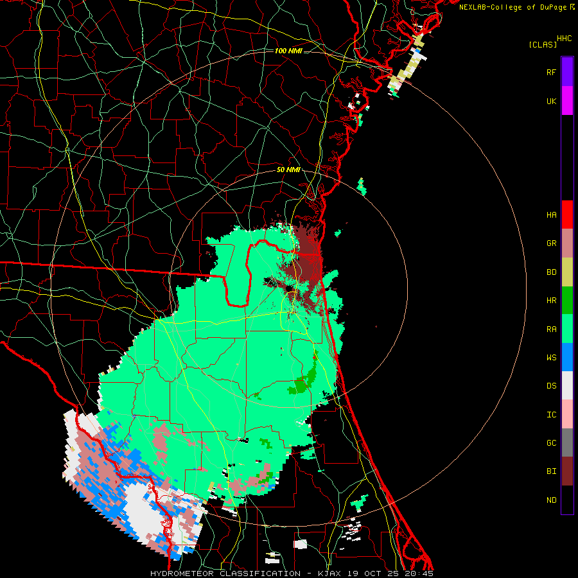
Task: Click the WS legend label
Action: (552, 358)
